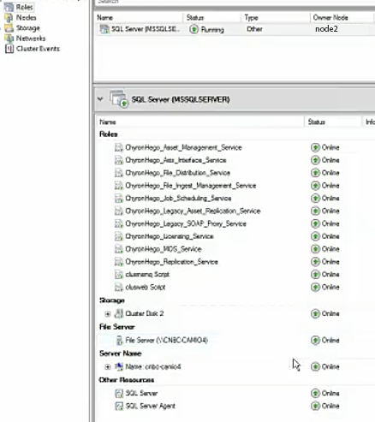
Task: Click icon beside ChyronHego_Job_Scheduling_Service
Action: (119, 199)
